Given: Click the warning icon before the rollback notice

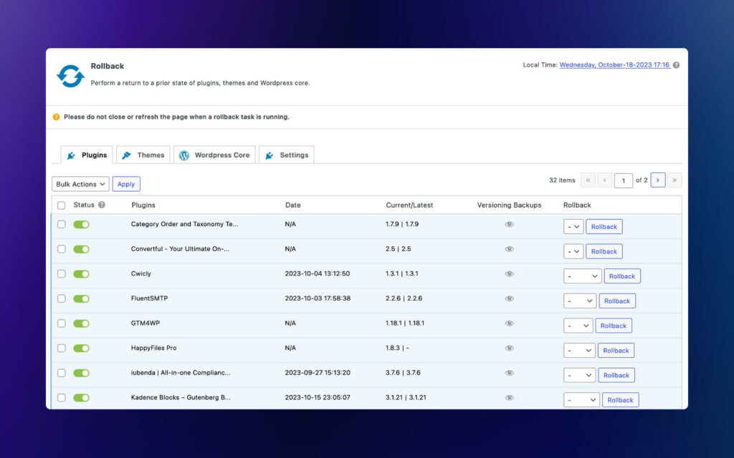Looking at the screenshot, I should (x=56, y=117).
